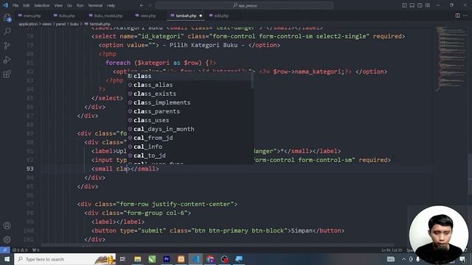Viewport: 472px width, 265px height.
Task: Click the code minimap overview
Action: coord(451,59)
